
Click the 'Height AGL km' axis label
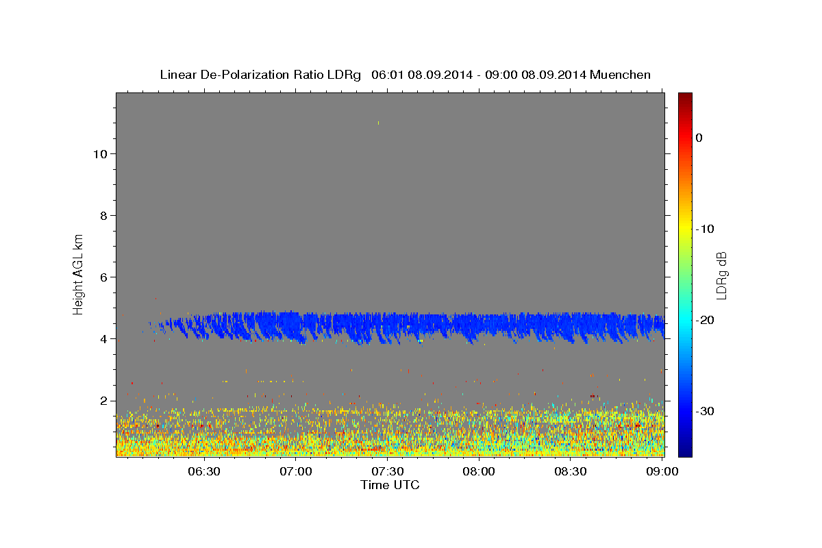tap(79, 274)
